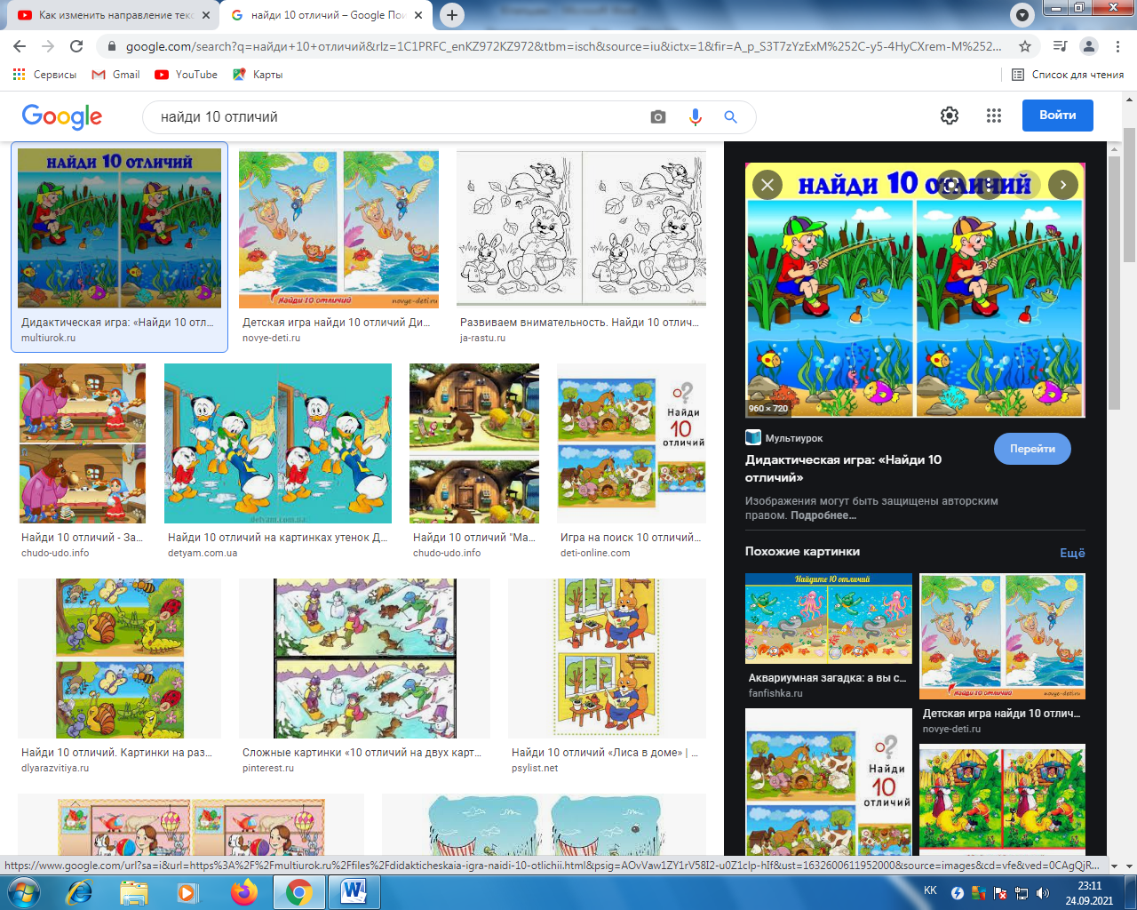
Task: Go to the next preview image arrow
Action: [1063, 185]
